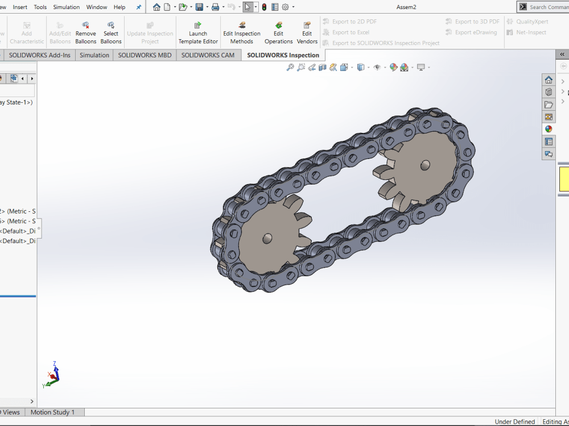This screenshot has height=426, width=569.
Task: Activate the Zoom to Area tool
Action: click(301, 66)
